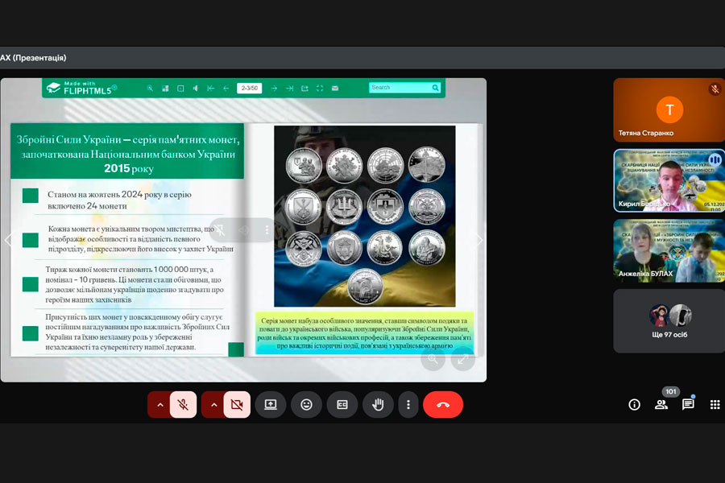725x483 pixels.
Task: Click the coins image on the right page
Action: click(365, 216)
